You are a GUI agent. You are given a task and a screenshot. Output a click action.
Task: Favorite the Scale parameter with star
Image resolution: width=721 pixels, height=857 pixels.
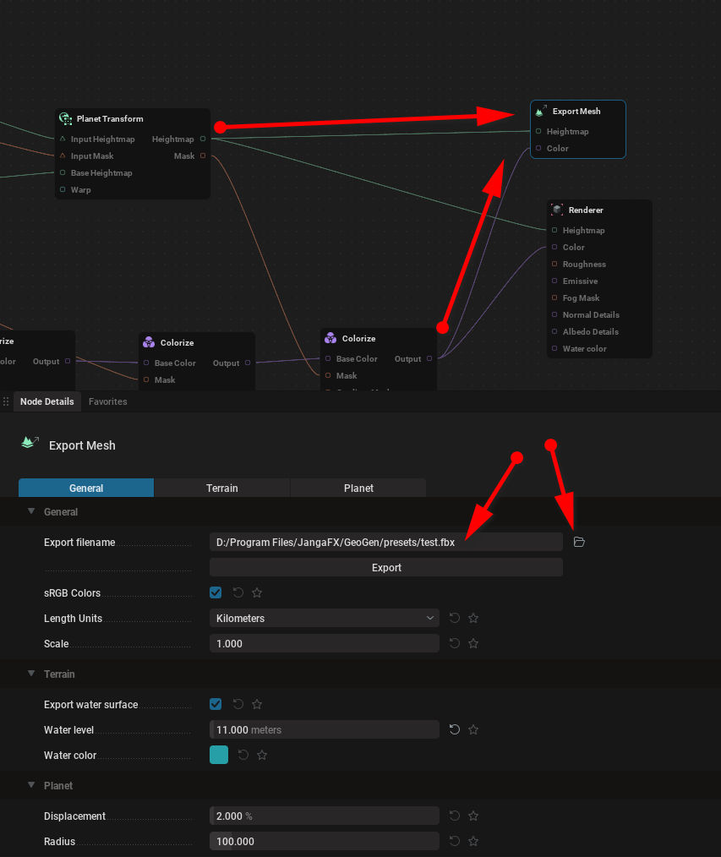473,644
